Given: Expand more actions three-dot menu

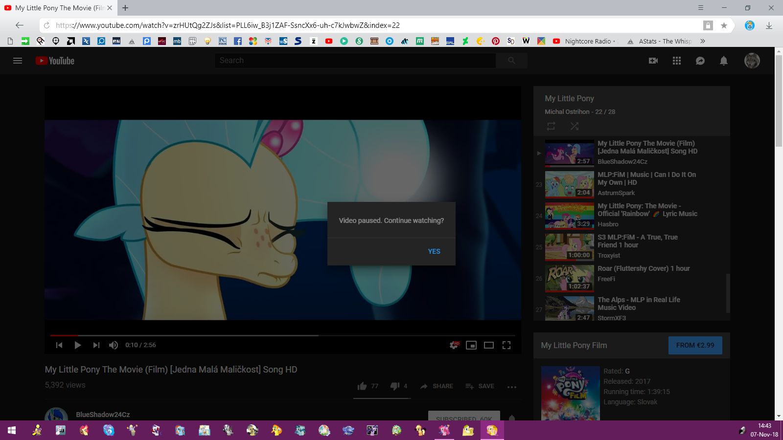Looking at the screenshot, I should click(x=511, y=387).
